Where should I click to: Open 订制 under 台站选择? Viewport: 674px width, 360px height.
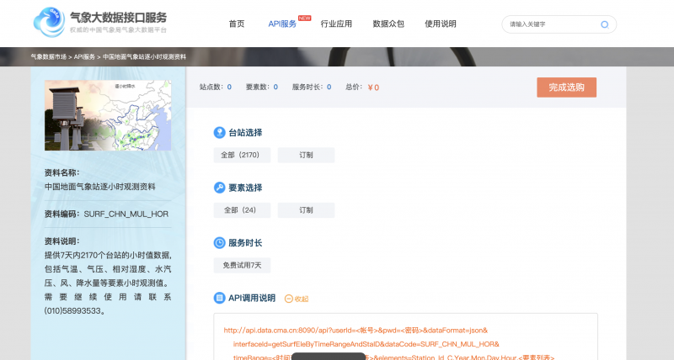(306, 155)
